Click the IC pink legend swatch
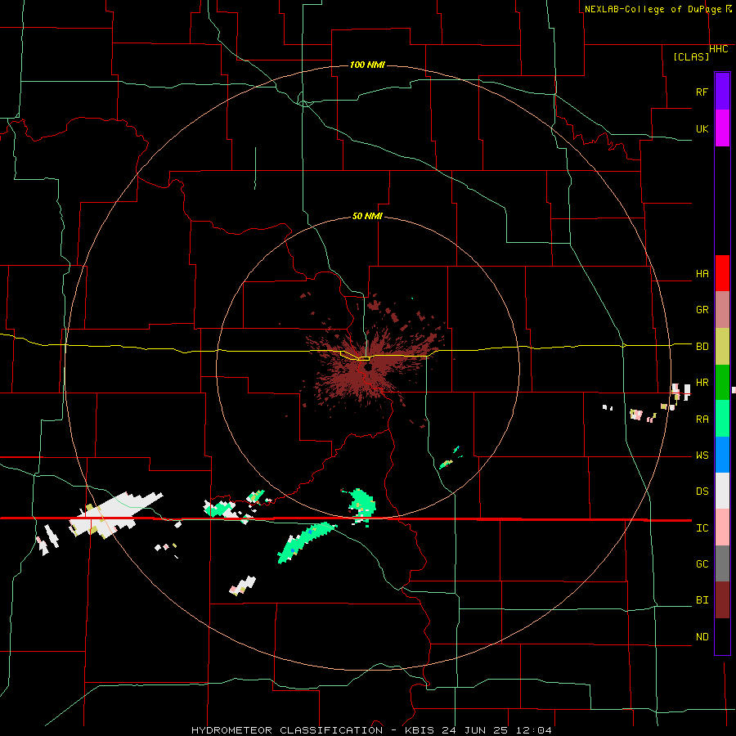 [722, 527]
